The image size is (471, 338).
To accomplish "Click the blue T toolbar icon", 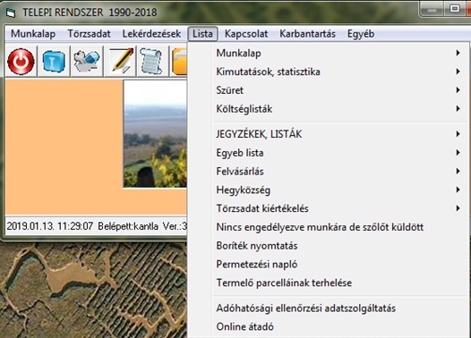I will pyautogui.click(x=54, y=62).
